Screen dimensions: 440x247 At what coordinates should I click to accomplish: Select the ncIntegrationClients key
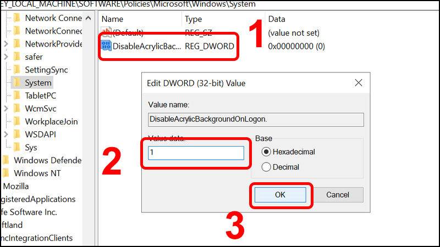pos(37,238)
